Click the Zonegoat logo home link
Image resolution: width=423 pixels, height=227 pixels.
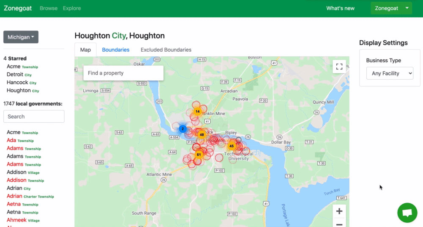pyautogui.click(x=17, y=8)
